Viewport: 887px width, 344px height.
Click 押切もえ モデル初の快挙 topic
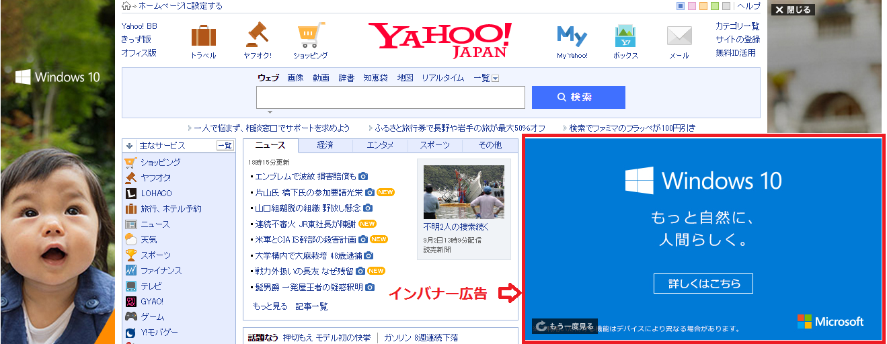point(326,337)
